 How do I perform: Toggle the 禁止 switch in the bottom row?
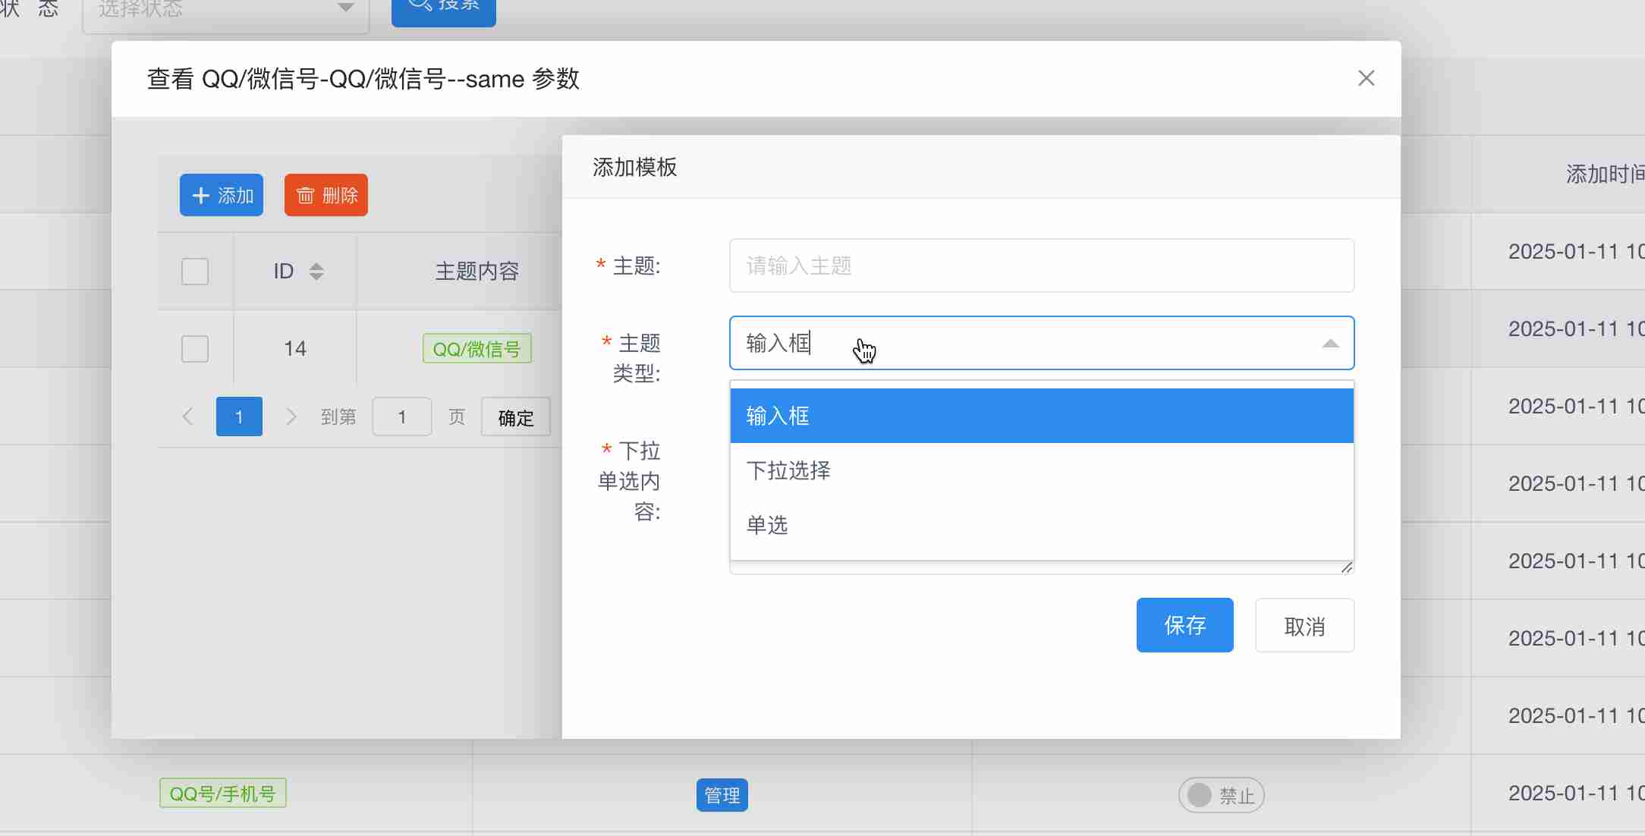1220,795
